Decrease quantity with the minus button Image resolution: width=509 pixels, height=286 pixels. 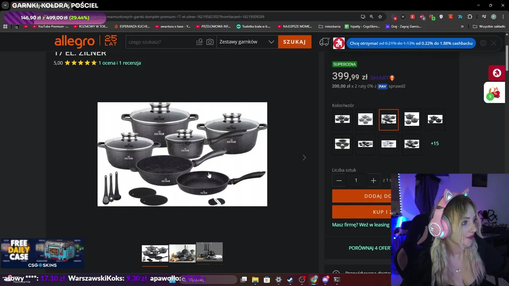point(339,180)
